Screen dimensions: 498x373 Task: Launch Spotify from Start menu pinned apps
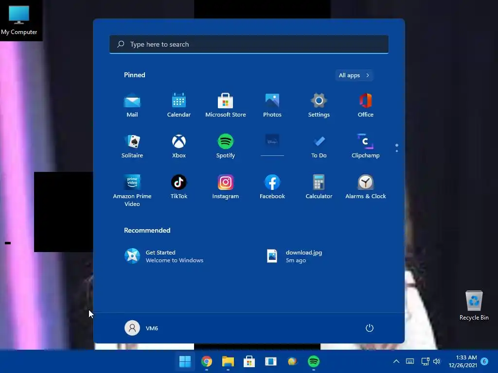pyautogui.click(x=226, y=146)
